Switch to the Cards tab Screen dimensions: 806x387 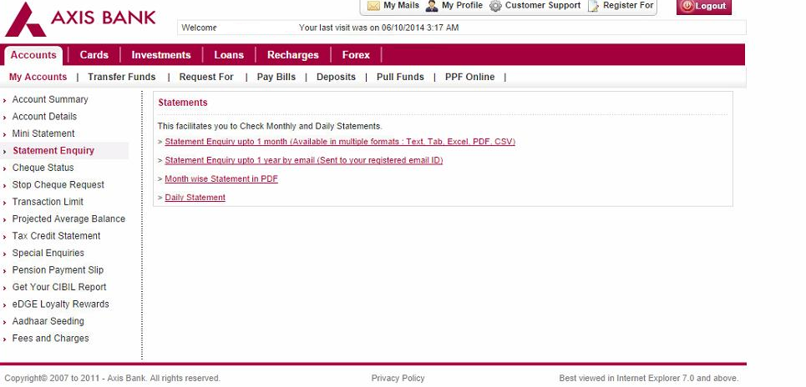pyautogui.click(x=94, y=55)
